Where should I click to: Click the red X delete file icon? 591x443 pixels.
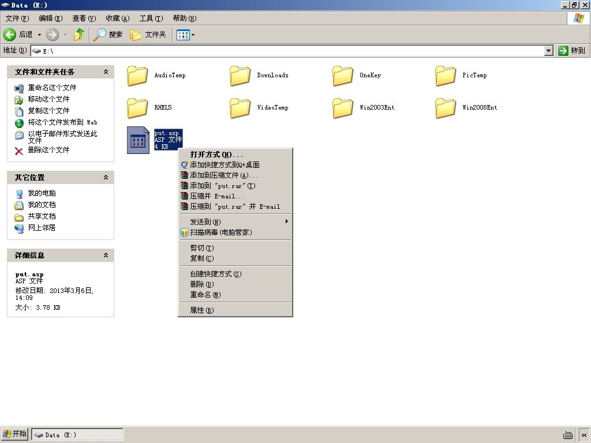[x=19, y=151]
